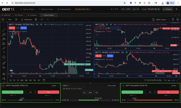This screenshot has width=181, height=108.
Task: Open the Chrome extensions puzzle icon
Action: (149, 3)
